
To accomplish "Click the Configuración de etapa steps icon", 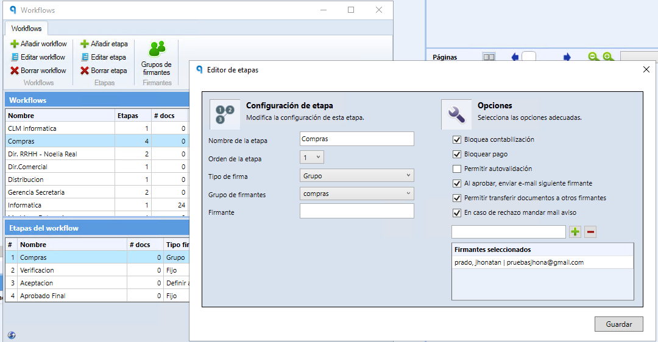I will 225,114.
